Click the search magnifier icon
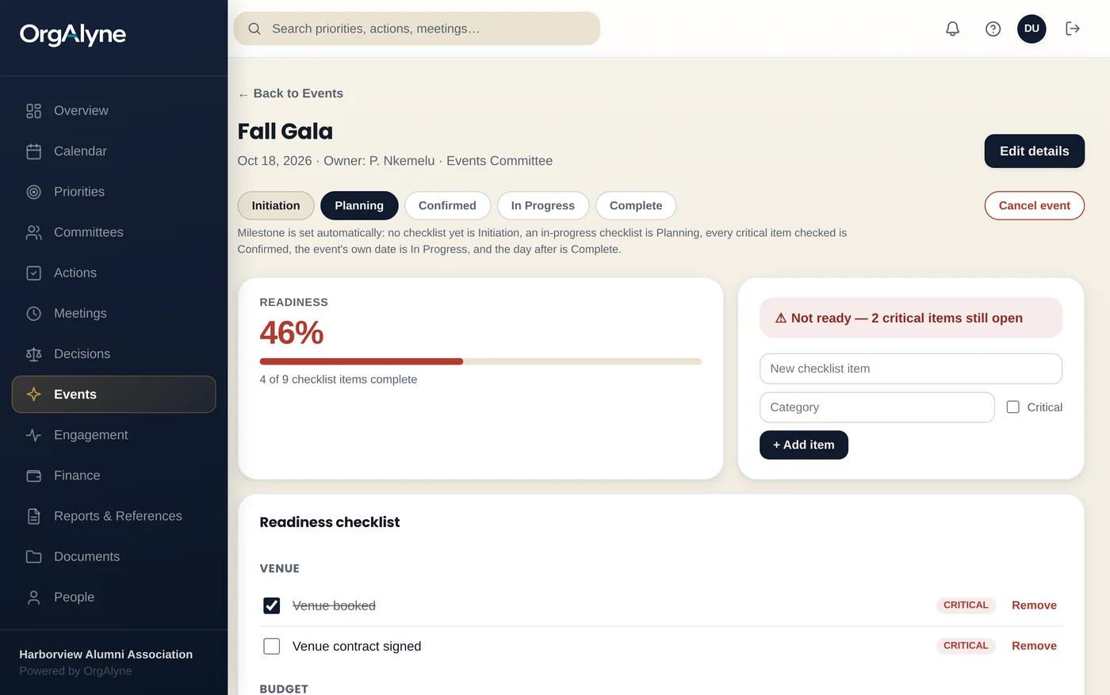 coord(255,29)
